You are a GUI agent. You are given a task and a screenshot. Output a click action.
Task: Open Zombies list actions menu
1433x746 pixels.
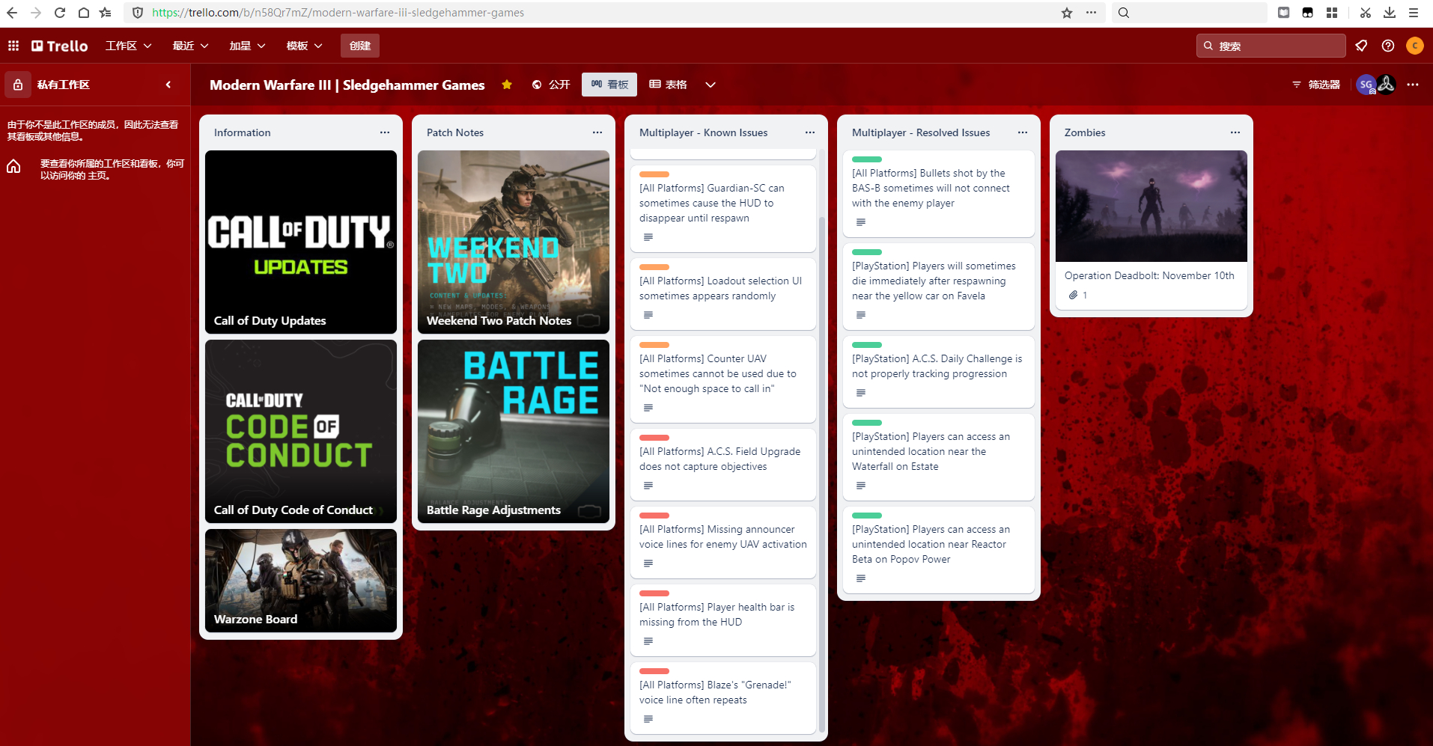(1235, 132)
